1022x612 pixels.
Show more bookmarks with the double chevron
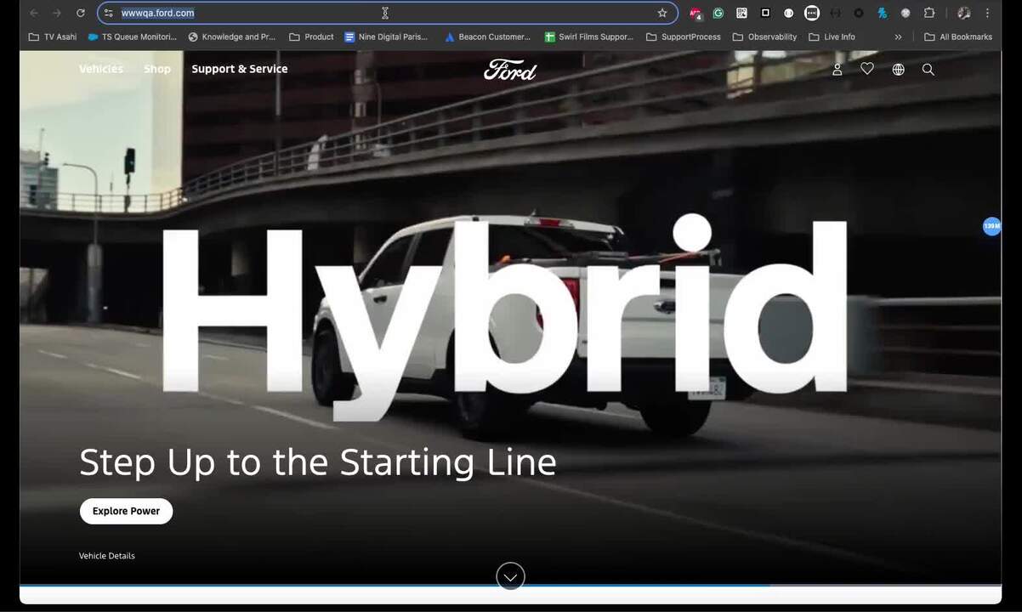click(x=898, y=37)
